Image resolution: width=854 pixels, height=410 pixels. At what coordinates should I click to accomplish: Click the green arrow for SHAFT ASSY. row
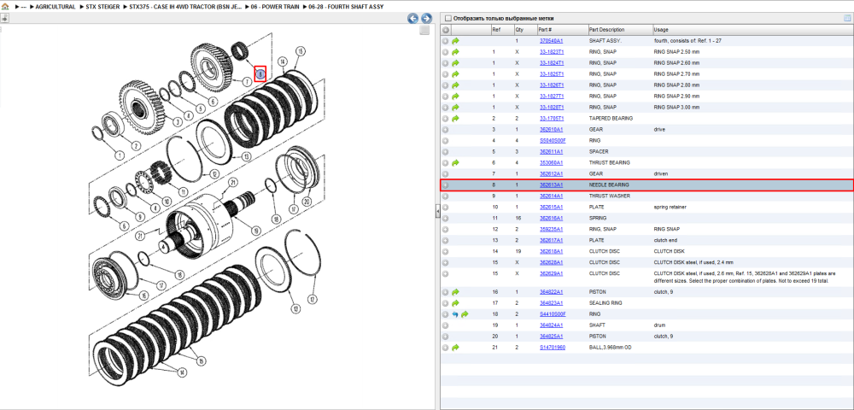pos(455,41)
